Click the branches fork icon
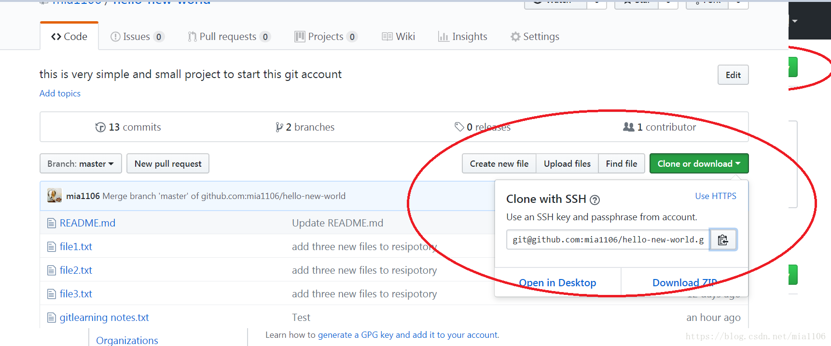Screen dimensions: 831x346 tap(279, 127)
